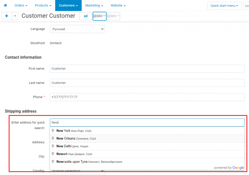Choose the Newcastle upon Tyne suggestion
Image resolution: width=249 pixels, height=175 pixels.
[147, 162]
